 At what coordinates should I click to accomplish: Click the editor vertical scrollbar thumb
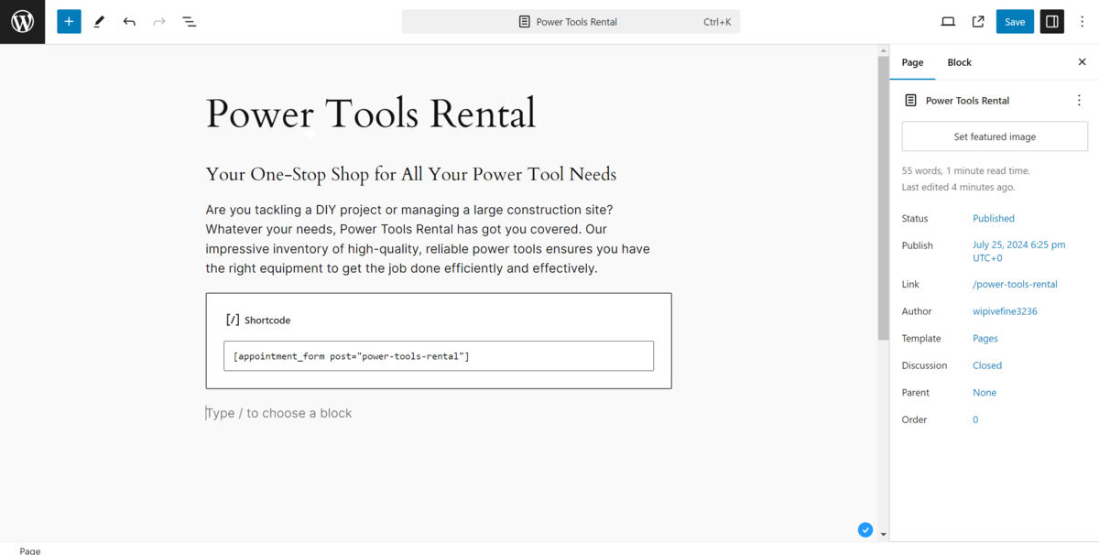(x=883, y=197)
